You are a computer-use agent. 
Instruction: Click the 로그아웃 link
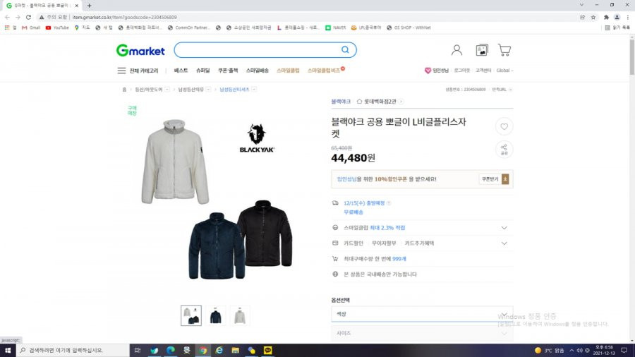462,71
